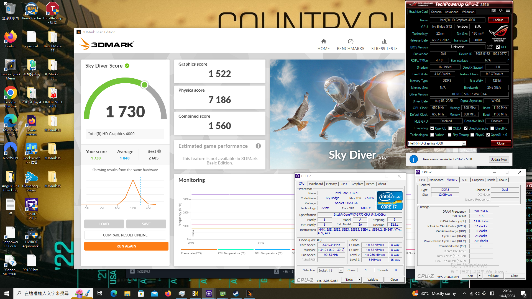Open the GPU-Z hamburger menu icon
Image resolution: width=532 pixels, height=299 pixels.
click(x=508, y=10)
